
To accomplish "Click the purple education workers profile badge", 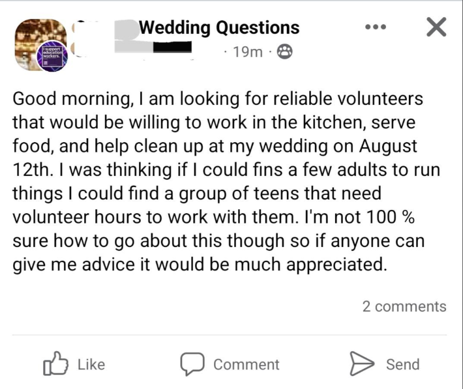I will click(x=52, y=56).
